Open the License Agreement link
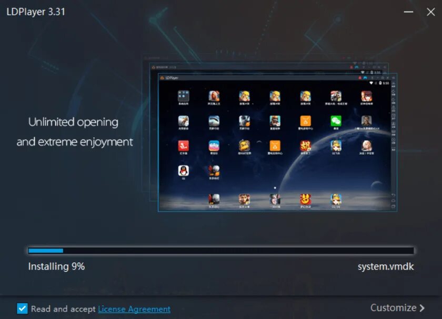Viewport: 442px width, 319px height. point(134,309)
